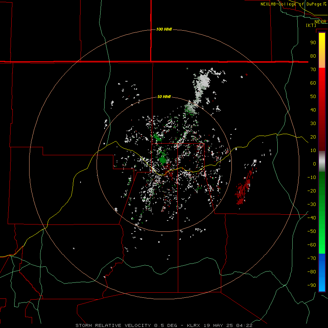Click the -20 value on velocity scale
Viewport: 328px width, 328px height.
click(x=312, y=191)
